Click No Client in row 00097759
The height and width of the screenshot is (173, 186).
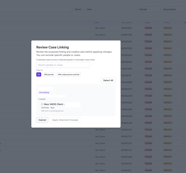pos(100,35)
